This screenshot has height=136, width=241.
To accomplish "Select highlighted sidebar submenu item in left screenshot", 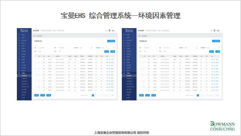I will (24, 76).
